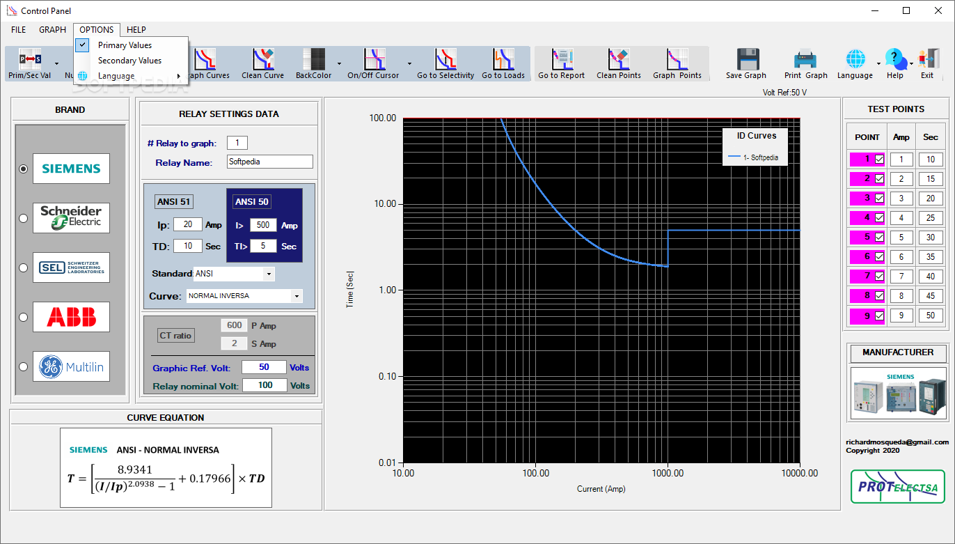Image resolution: width=955 pixels, height=544 pixels.
Task: Open the Language submenu entry
Action: click(x=131, y=76)
